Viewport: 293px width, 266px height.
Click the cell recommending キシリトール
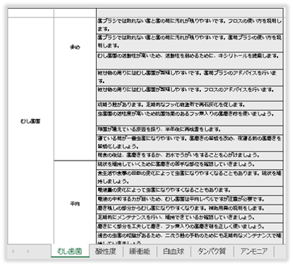pos(189,61)
